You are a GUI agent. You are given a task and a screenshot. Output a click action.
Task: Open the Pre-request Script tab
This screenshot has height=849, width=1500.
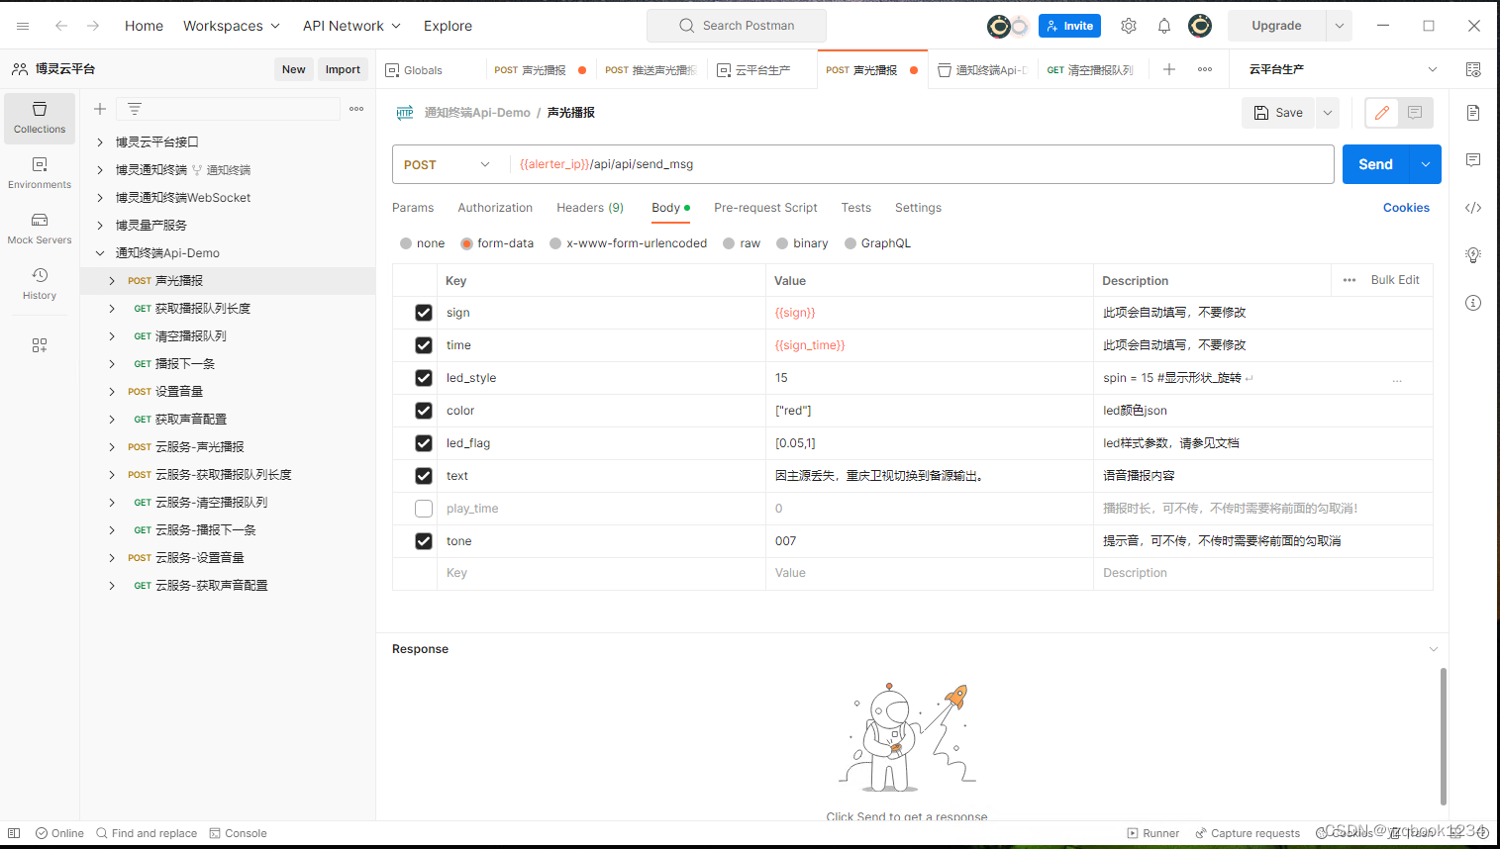tap(765, 208)
